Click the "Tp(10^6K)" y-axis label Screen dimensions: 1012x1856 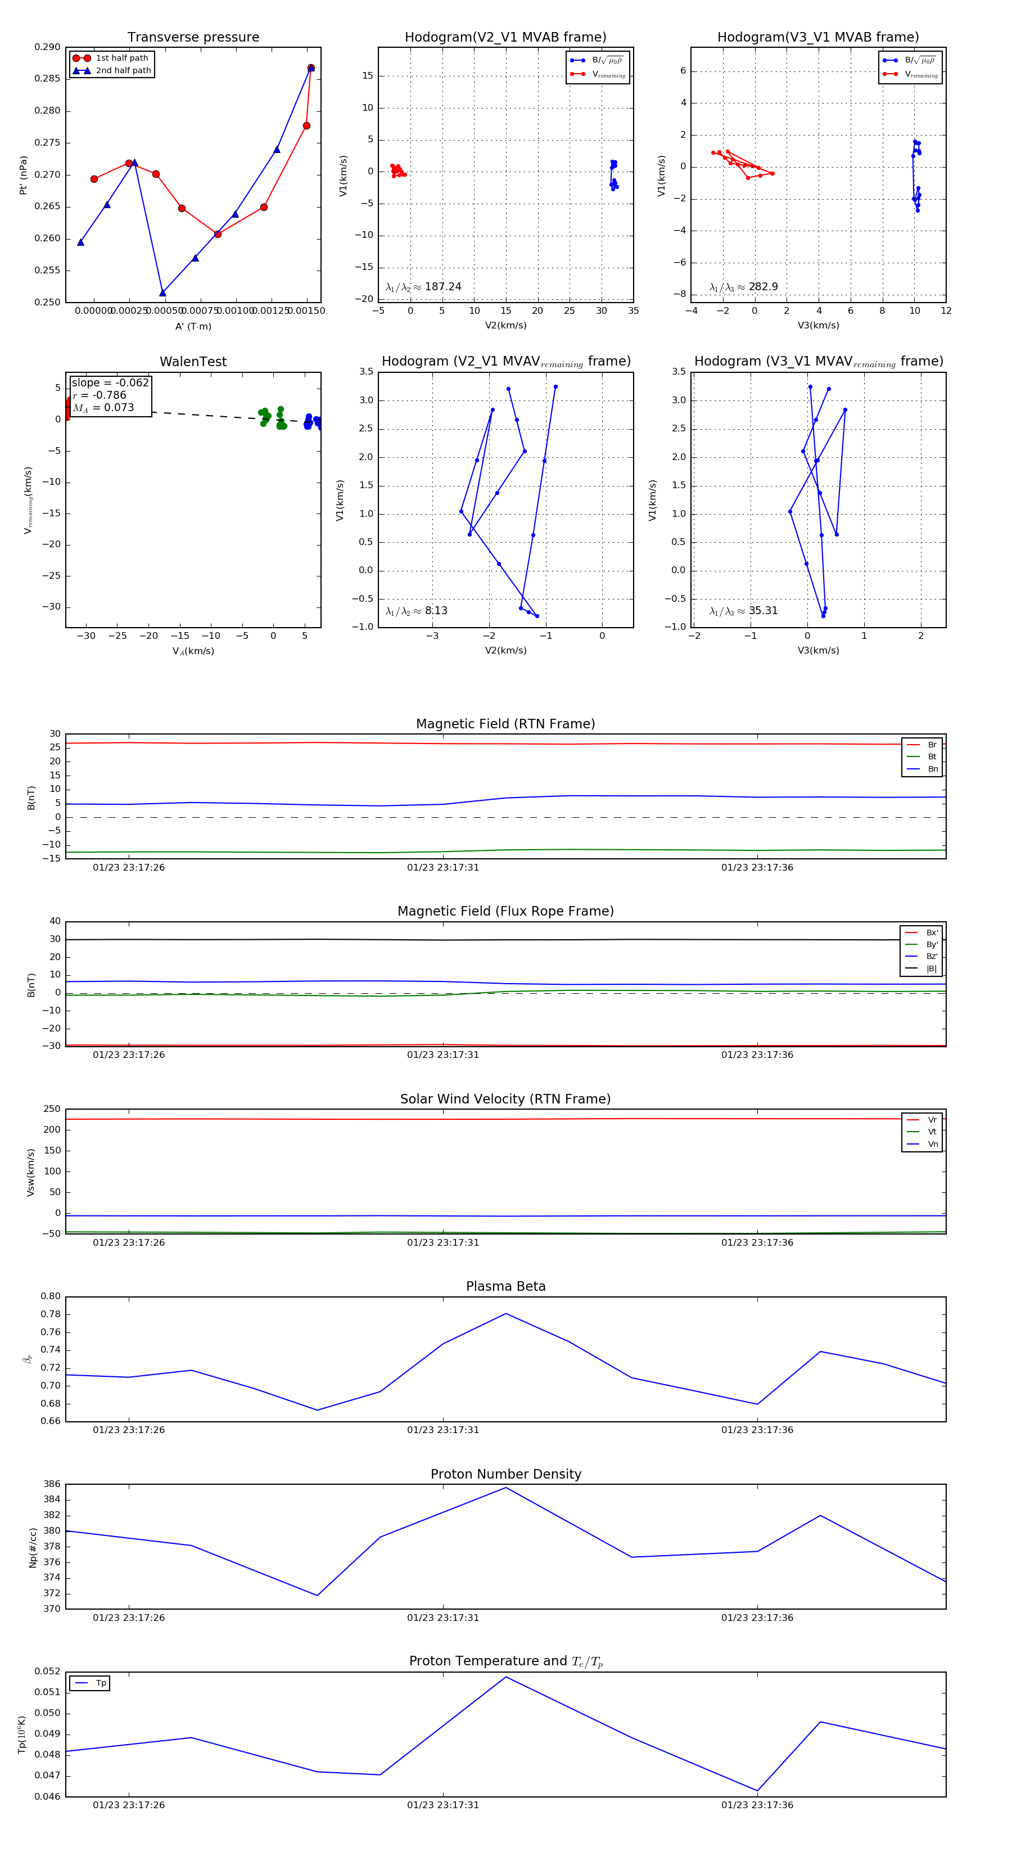pyautogui.click(x=21, y=1735)
